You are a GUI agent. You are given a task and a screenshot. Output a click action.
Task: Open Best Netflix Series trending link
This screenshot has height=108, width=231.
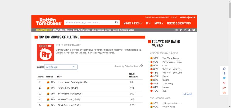coord(82,30)
